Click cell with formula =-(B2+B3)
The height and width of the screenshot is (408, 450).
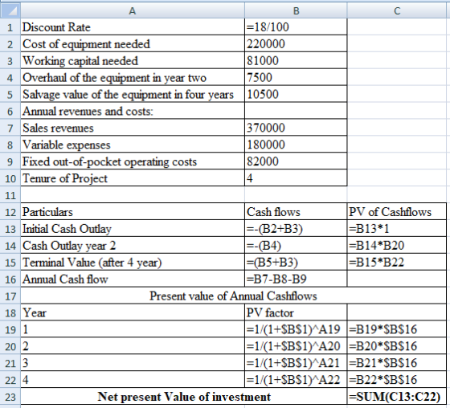click(x=296, y=229)
